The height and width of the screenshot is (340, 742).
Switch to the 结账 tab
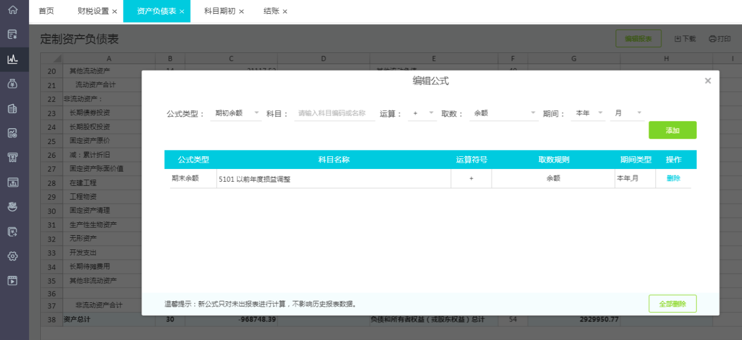coord(271,11)
